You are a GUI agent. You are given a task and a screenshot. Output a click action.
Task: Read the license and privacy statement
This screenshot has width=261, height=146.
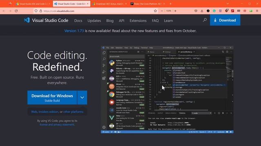(x=57, y=125)
